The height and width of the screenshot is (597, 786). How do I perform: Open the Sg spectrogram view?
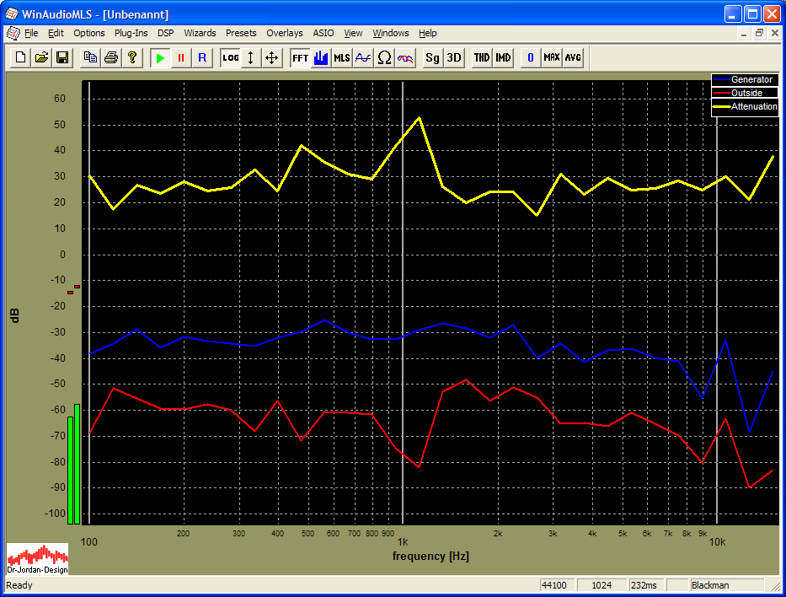pos(432,57)
